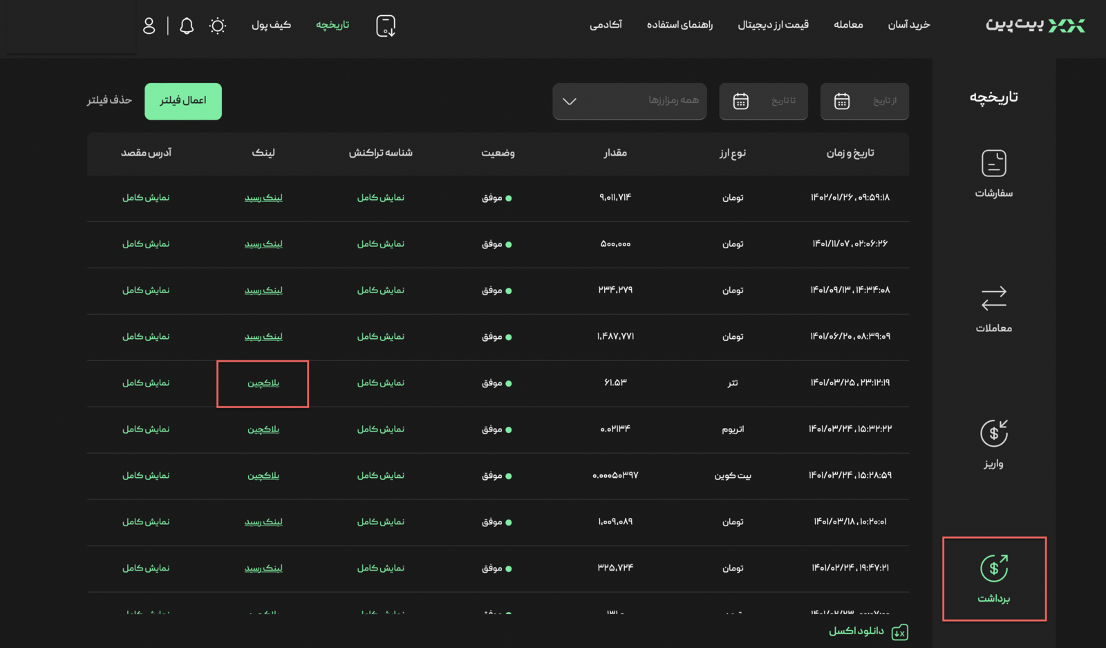Open the user profile icon
Image resolution: width=1106 pixels, height=648 pixels.
click(x=149, y=26)
